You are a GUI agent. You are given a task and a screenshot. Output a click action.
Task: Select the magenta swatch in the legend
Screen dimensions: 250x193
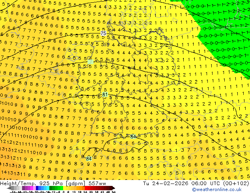click(x=32, y=188)
